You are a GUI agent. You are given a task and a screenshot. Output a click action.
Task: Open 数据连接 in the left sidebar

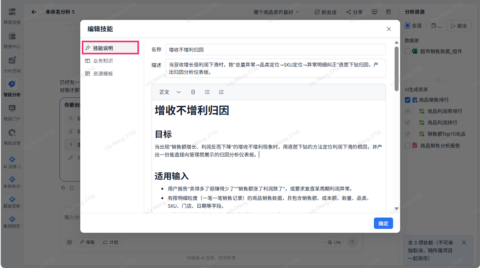tap(12, 16)
